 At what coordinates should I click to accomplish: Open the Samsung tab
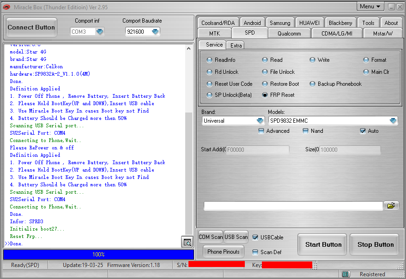[x=280, y=23]
